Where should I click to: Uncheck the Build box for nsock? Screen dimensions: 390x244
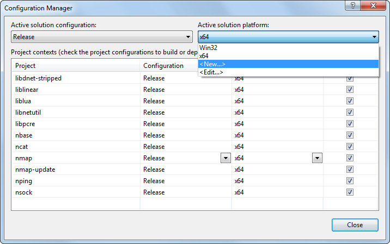click(350, 192)
